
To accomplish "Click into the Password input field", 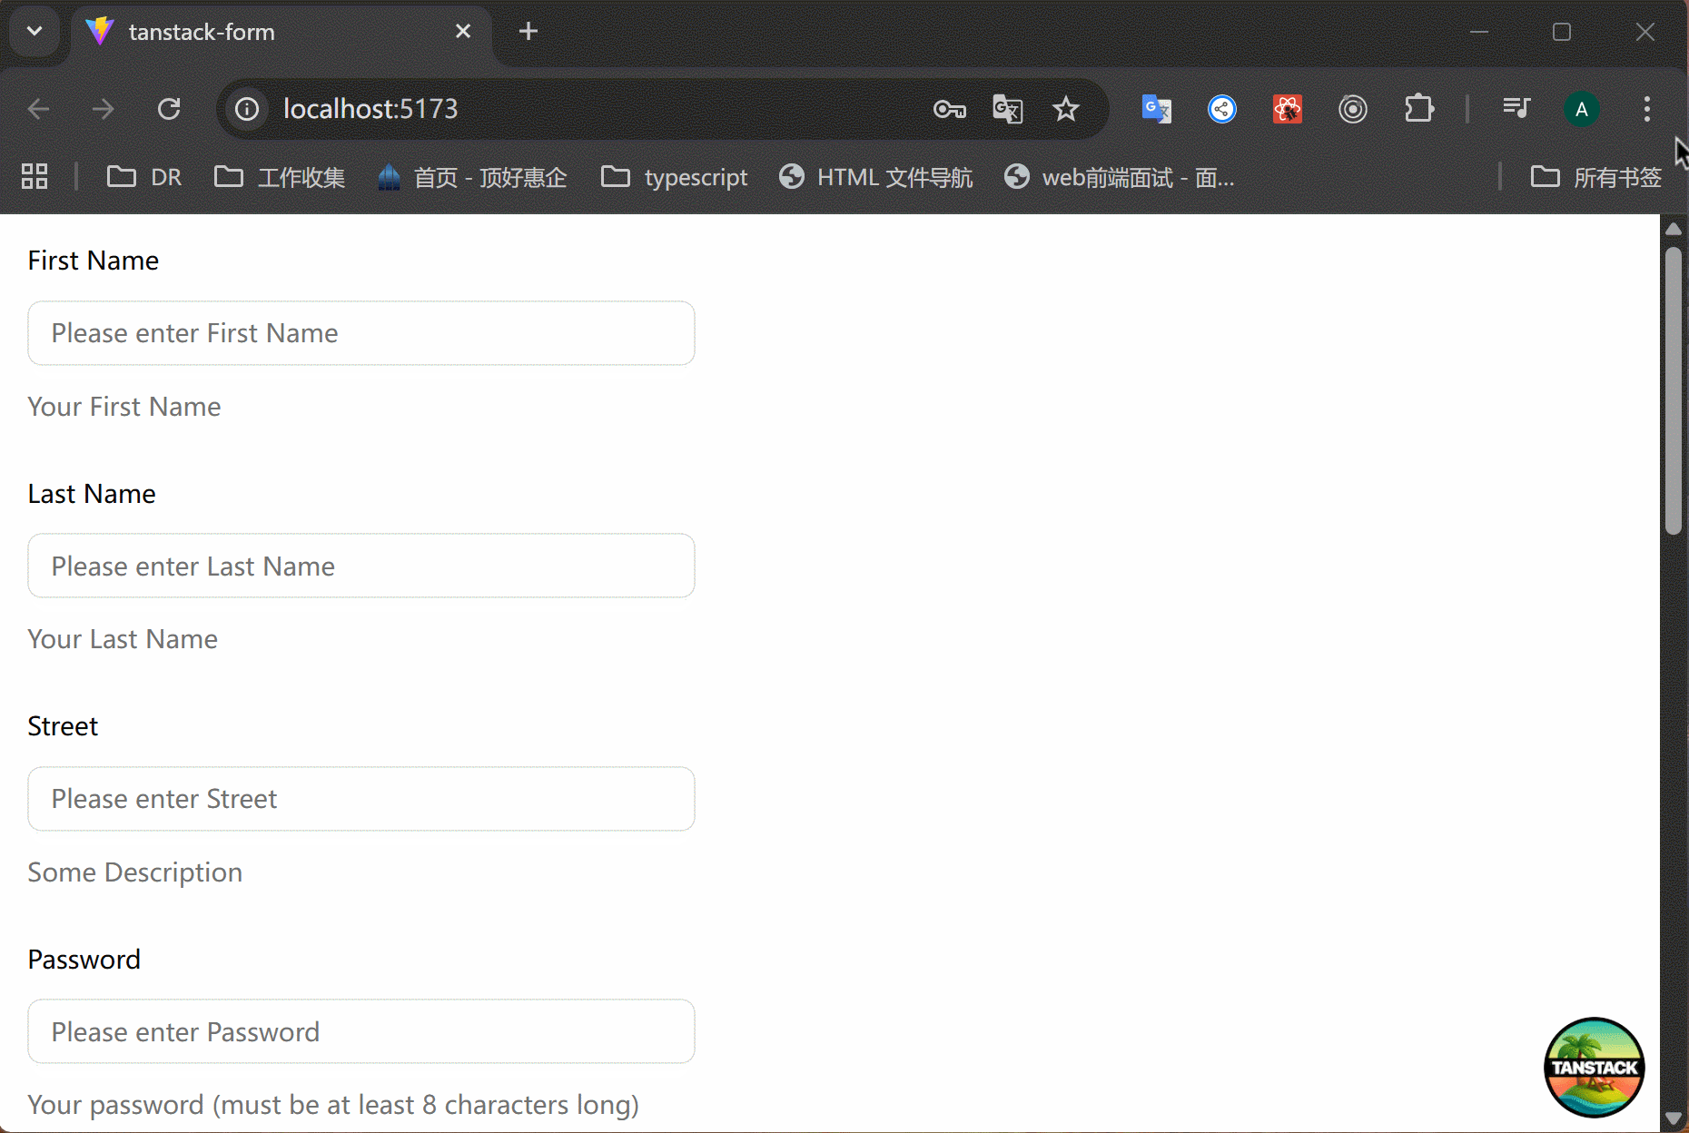I will [361, 1031].
